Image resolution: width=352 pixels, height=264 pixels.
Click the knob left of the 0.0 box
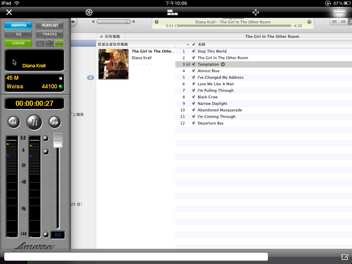point(46,234)
